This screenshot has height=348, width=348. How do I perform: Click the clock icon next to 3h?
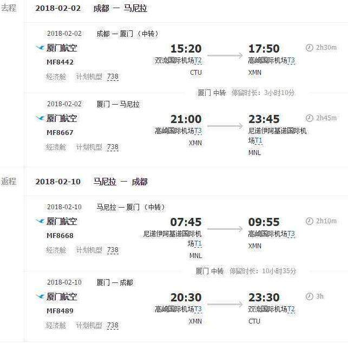(x=309, y=297)
